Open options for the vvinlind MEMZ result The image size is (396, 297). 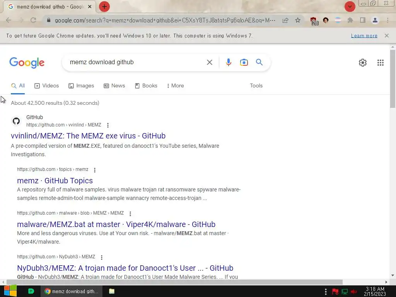point(108,125)
